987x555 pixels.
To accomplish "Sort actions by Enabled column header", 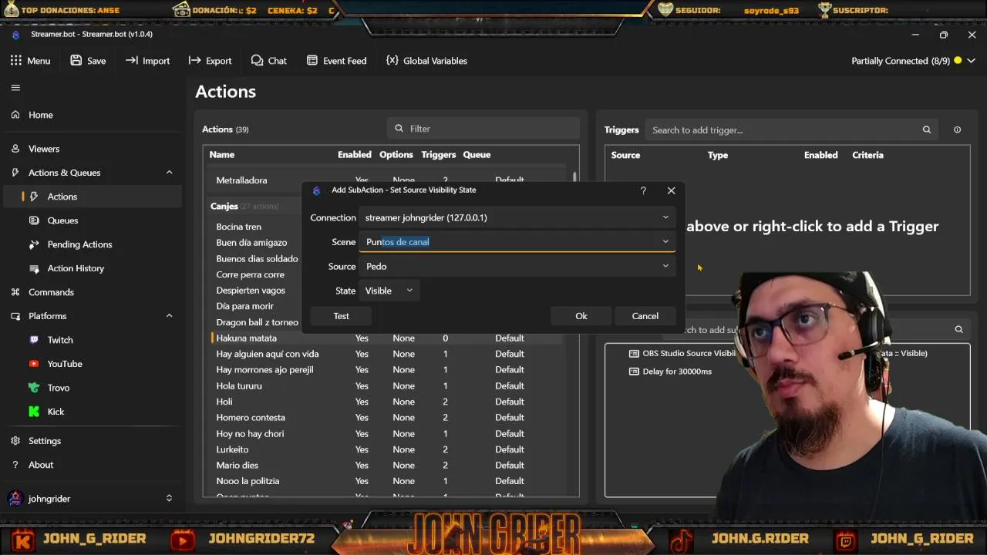I will [x=355, y=155].
